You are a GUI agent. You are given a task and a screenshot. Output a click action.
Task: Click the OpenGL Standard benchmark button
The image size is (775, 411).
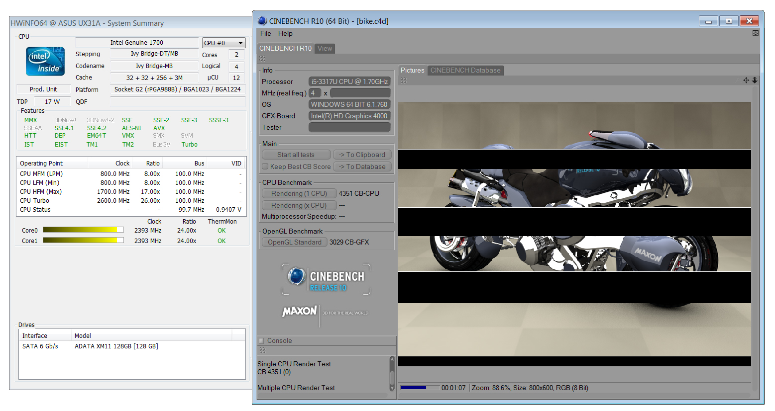pos(295,243)
